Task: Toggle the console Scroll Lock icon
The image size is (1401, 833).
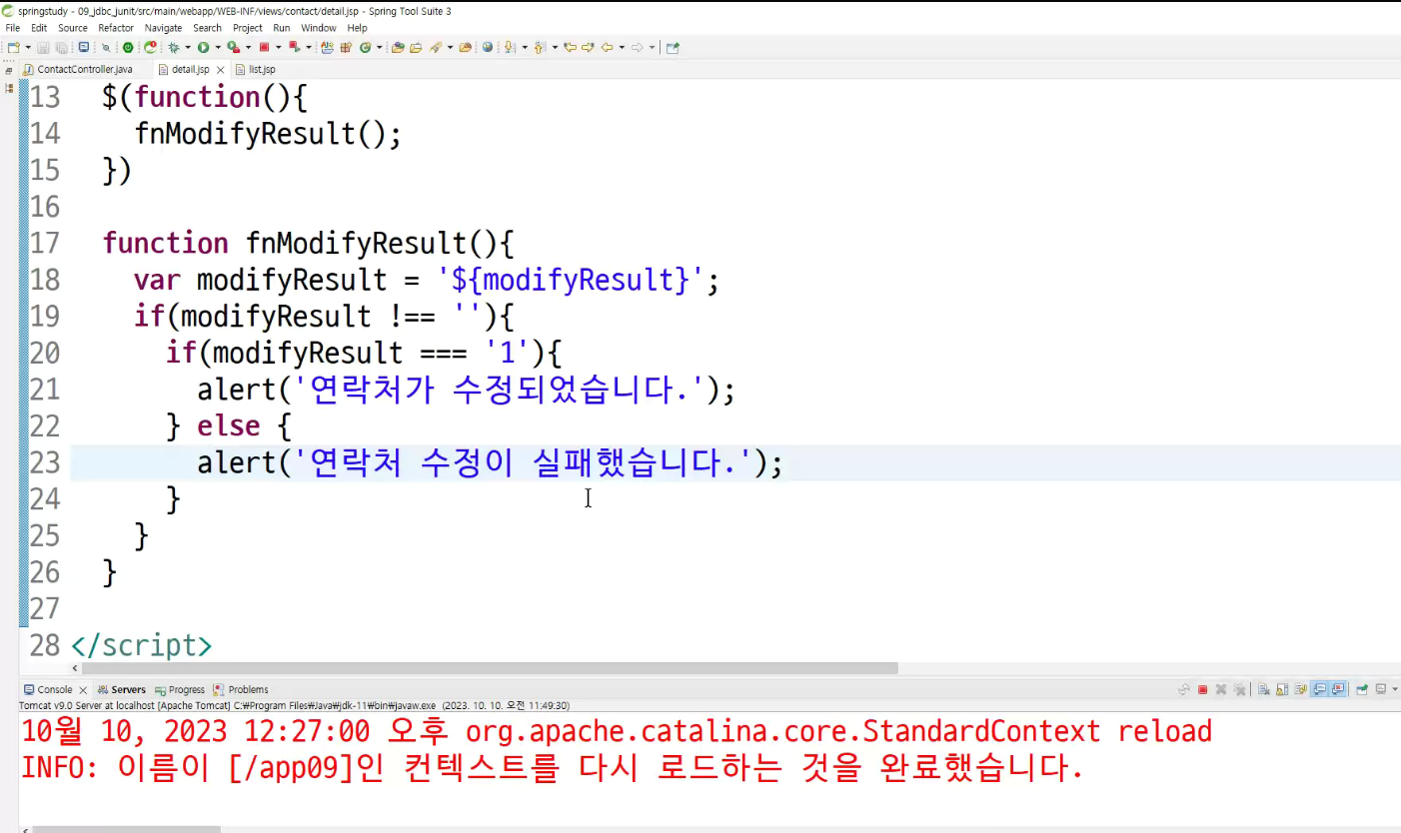Action: tap(1282, 689)
